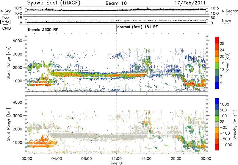Pick the red top segment of Power color bar
Viewport: 238px width, 165px height.
(217, 40)
